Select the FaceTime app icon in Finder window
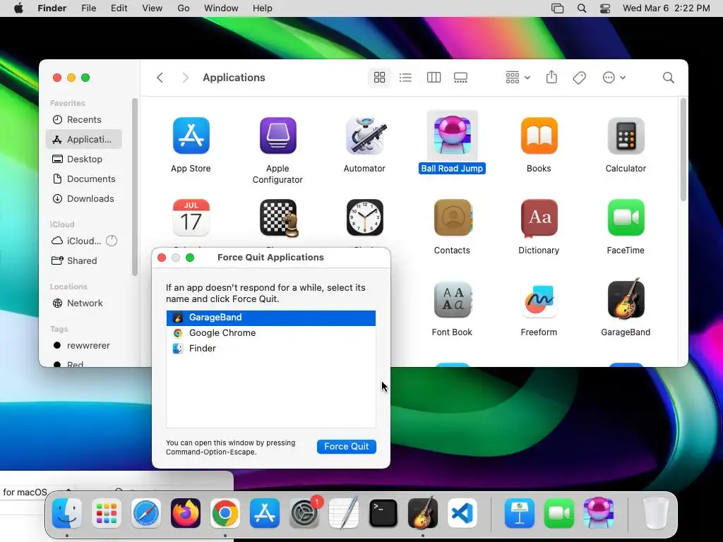The height and width of the screenshot is (542, 723). pos(626,217)
